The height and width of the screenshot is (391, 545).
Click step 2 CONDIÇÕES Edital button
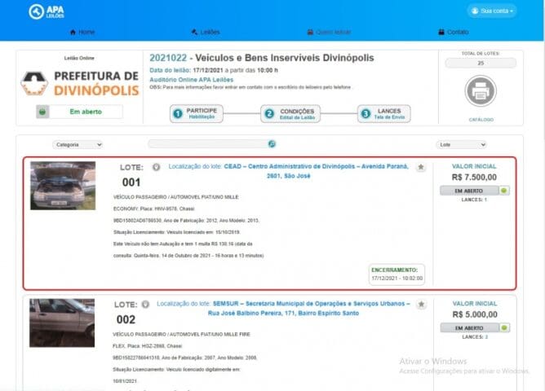coord(290,114)
